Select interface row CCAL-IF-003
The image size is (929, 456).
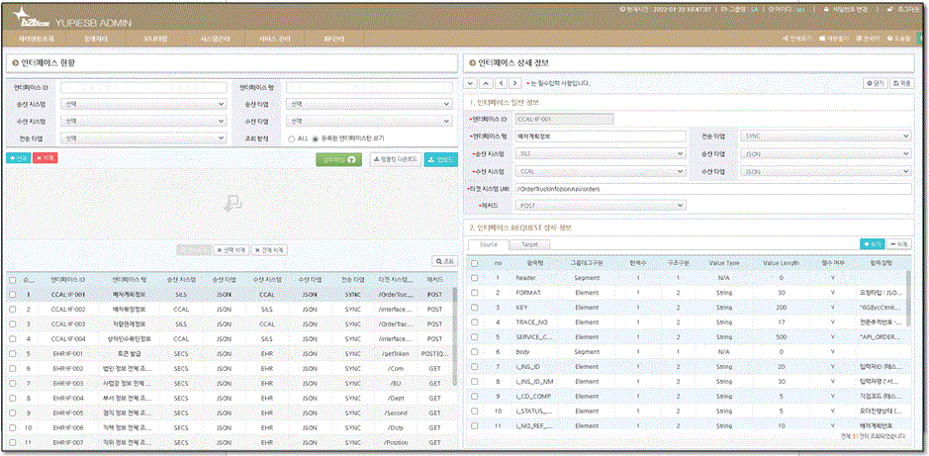[x=229, y=323]
